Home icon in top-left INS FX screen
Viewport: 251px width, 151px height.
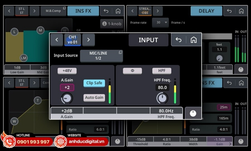118,11
